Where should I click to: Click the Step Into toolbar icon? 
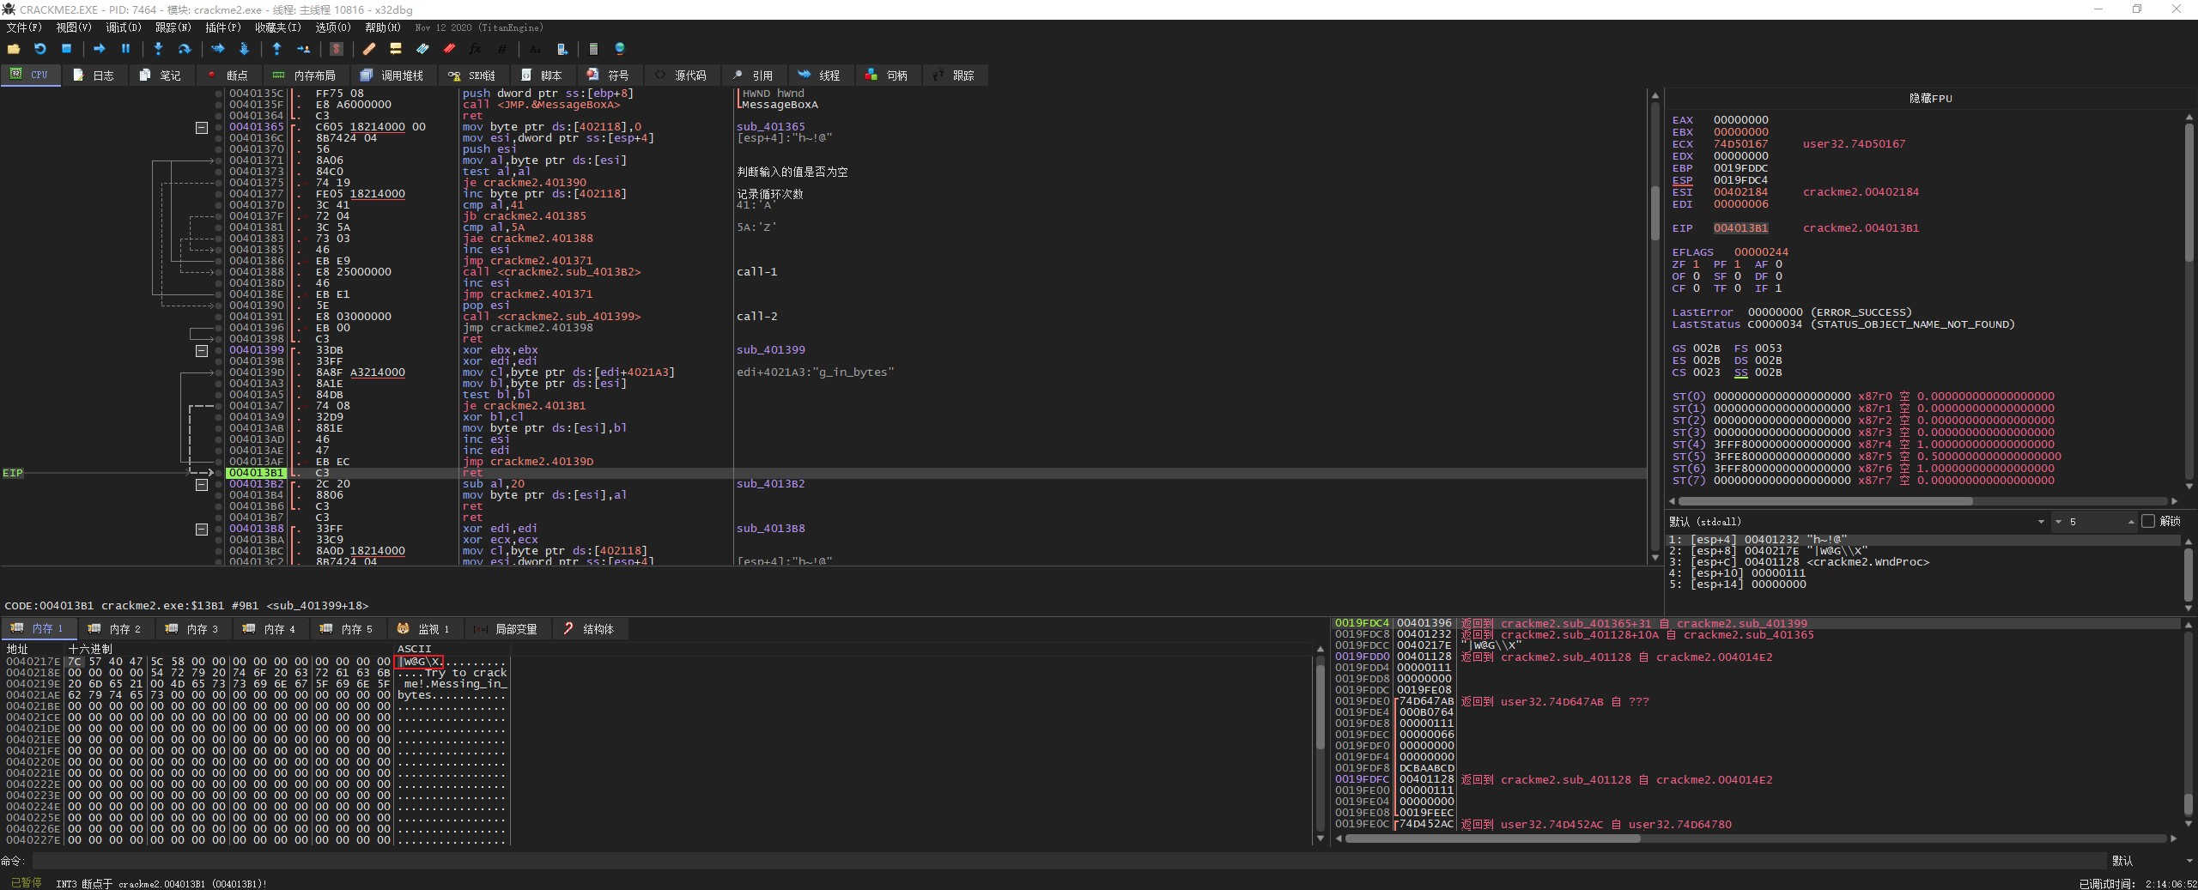click(x=158, y=49)
